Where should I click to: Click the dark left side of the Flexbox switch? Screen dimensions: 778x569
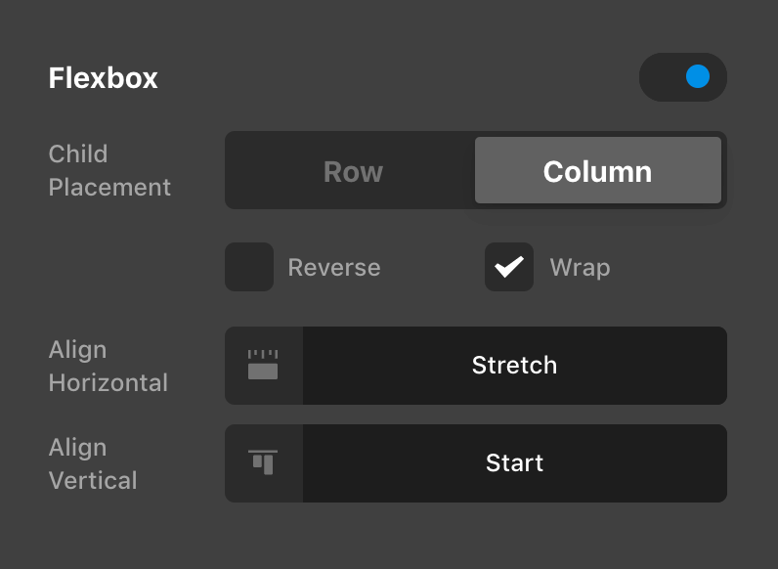(x=662, y=77)
